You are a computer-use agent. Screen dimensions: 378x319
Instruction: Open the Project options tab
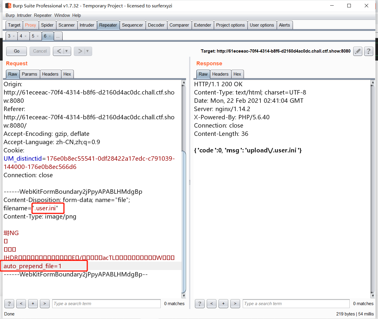230,25
